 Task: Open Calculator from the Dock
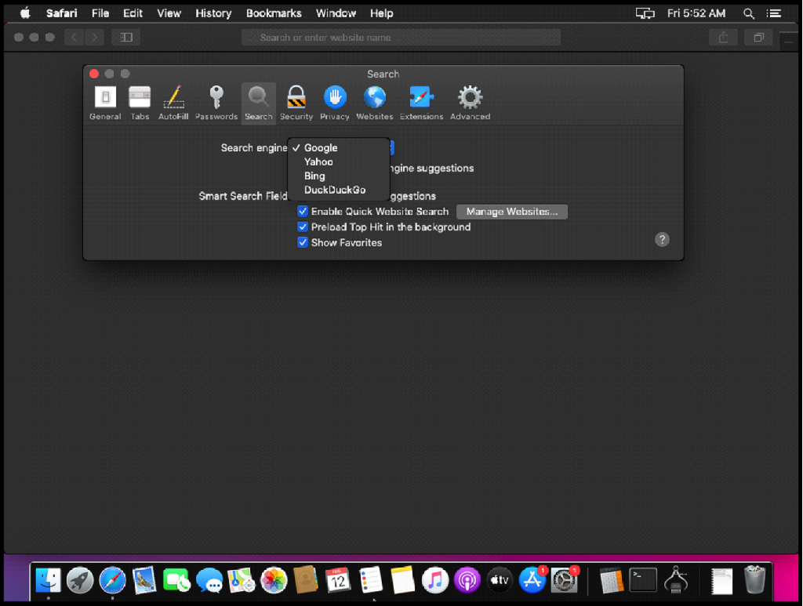[612, 580]
